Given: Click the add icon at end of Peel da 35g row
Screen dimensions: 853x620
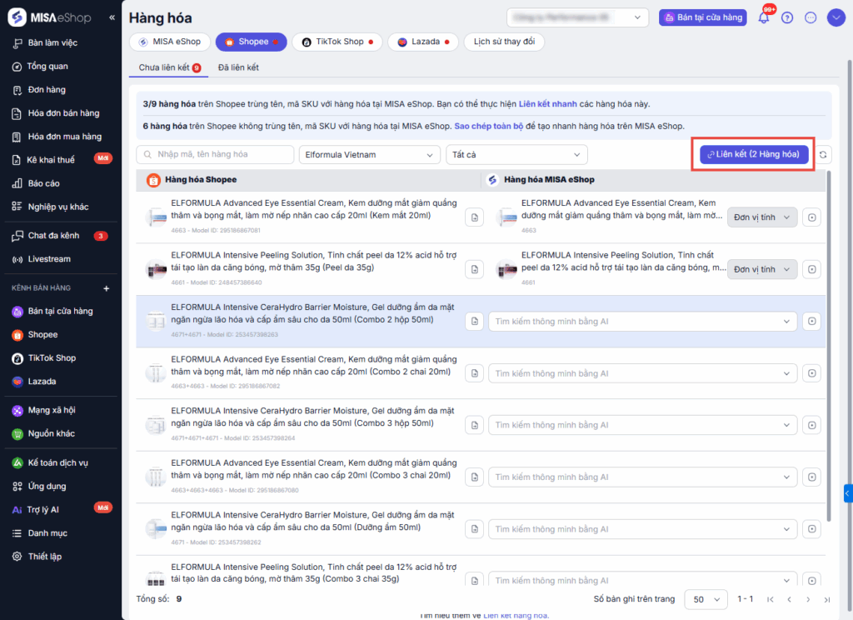Looking at the screenshot, I should 811,269.
